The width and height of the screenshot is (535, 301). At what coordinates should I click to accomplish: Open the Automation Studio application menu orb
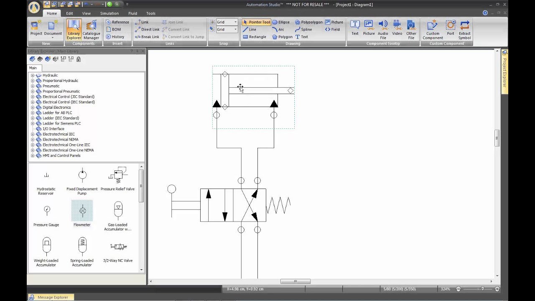[x=34, y=7]
